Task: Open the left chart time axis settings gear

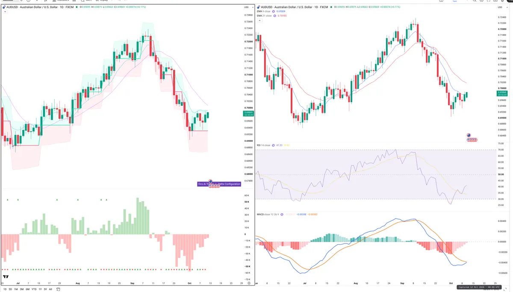Action: (x=249, y=283)
